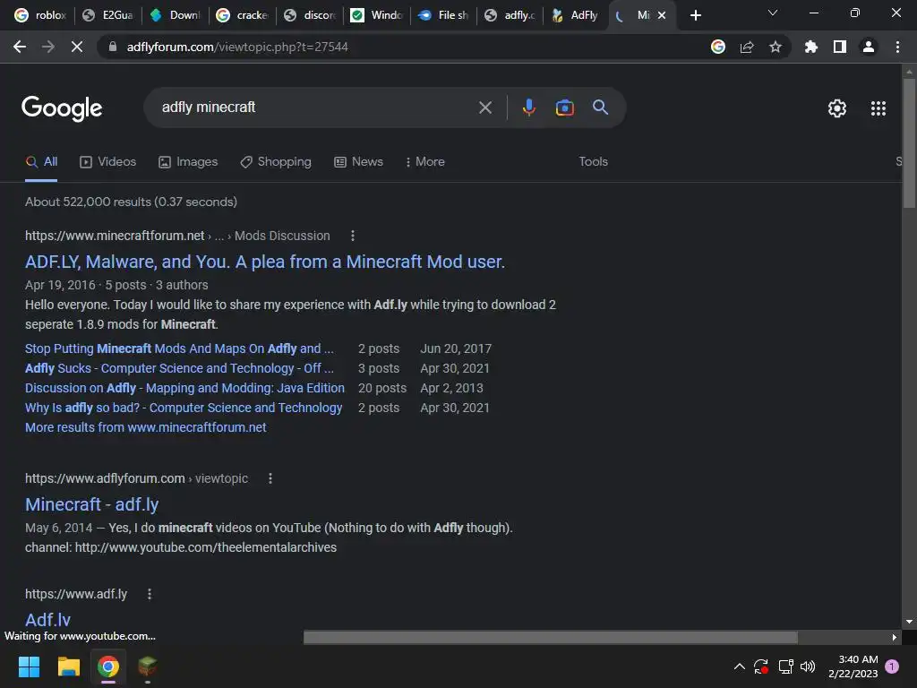Viewport: 917px width, 688px height.
Task: Search by image camera icon
Action: click(564, 107)
